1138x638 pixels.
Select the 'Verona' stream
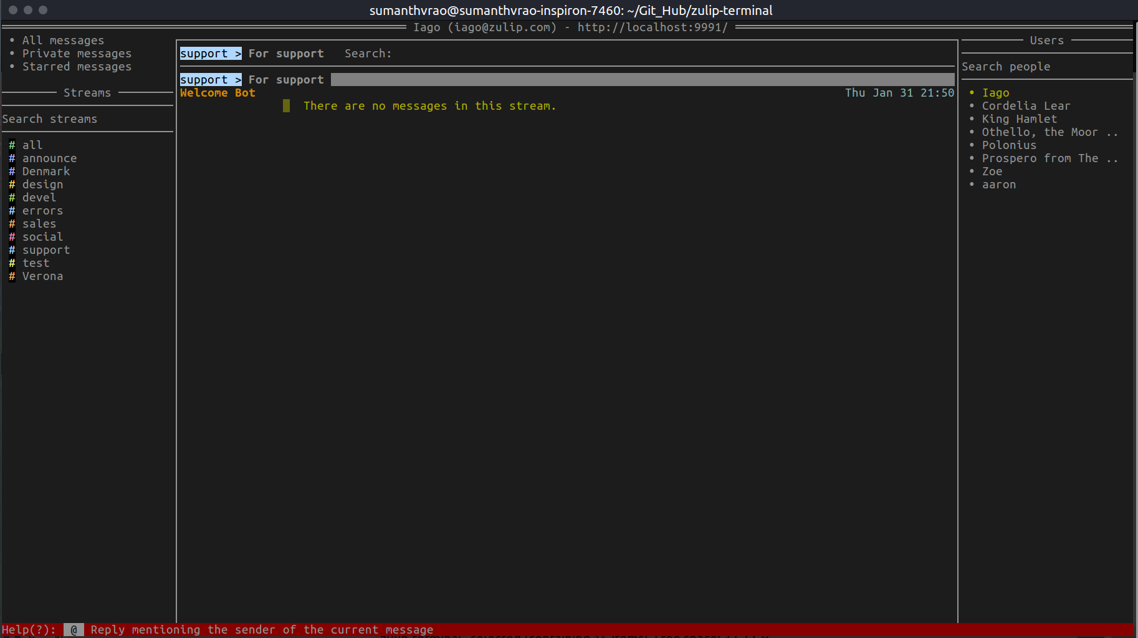[42, 276]
